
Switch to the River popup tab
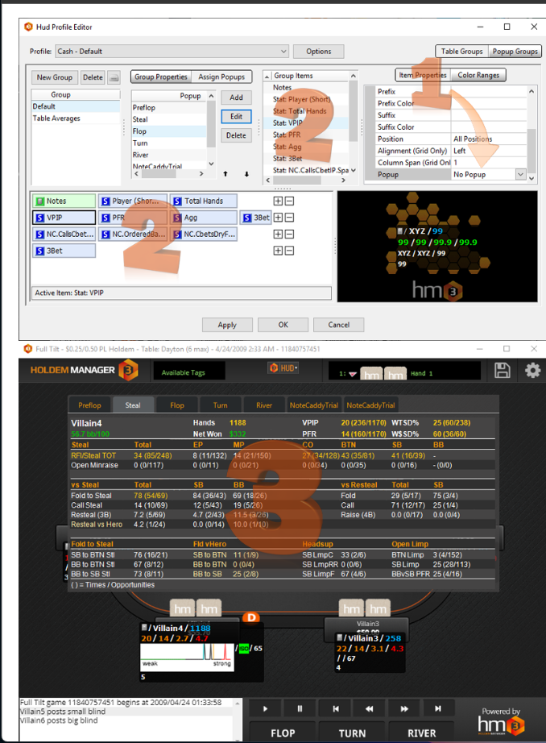264,405
